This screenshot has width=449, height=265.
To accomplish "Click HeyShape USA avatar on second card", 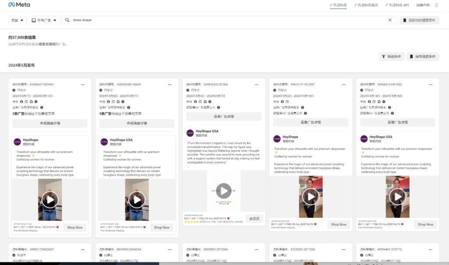I will 104,141.
